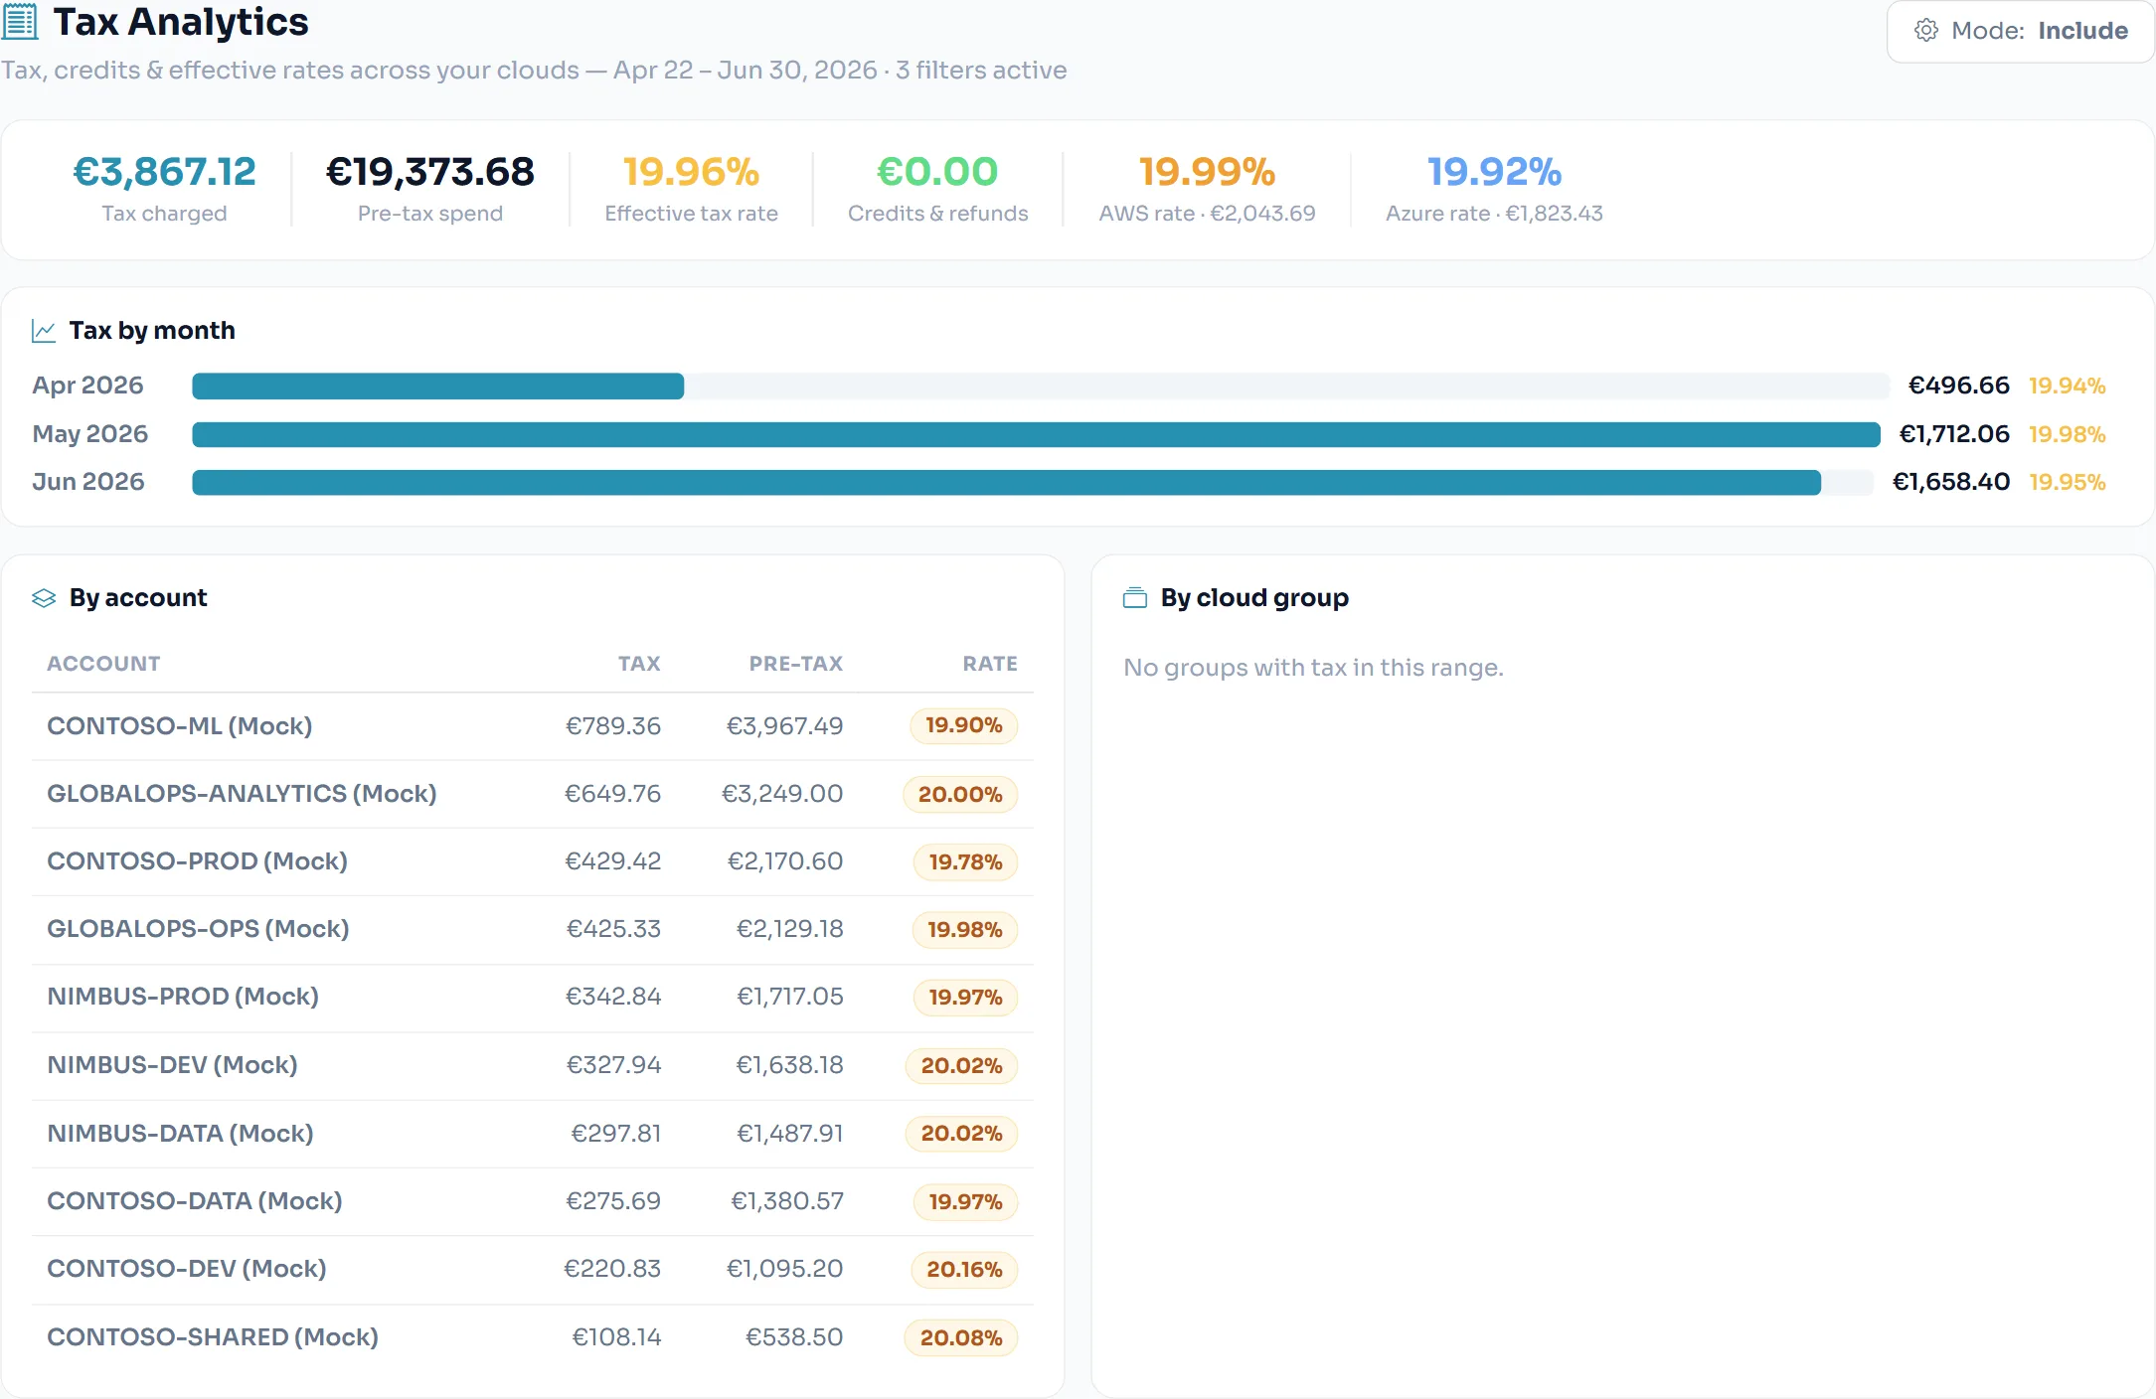
Task: Click the €1,380.57 pre-tax amount
Action: (x=787, y=1201)
